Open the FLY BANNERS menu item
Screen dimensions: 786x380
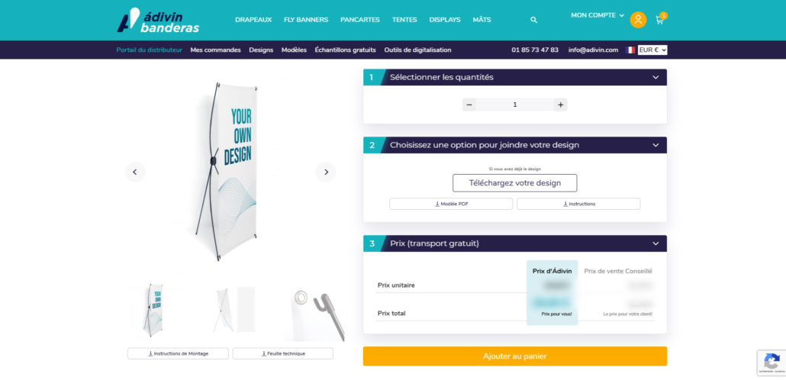(x=306, y=20)
